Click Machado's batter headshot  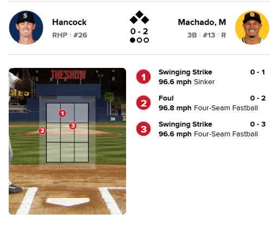click(252, 28)
